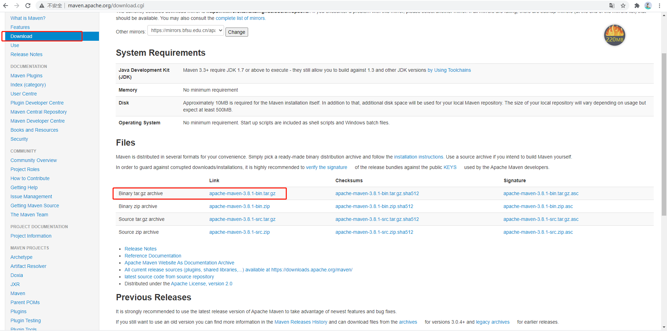Open What is Maven? in sidebar
The height and width of the screenshot is (332, 667).
(x=28, y=18)
